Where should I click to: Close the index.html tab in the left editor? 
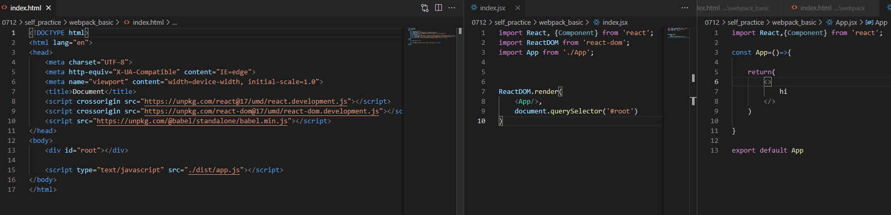49,8
